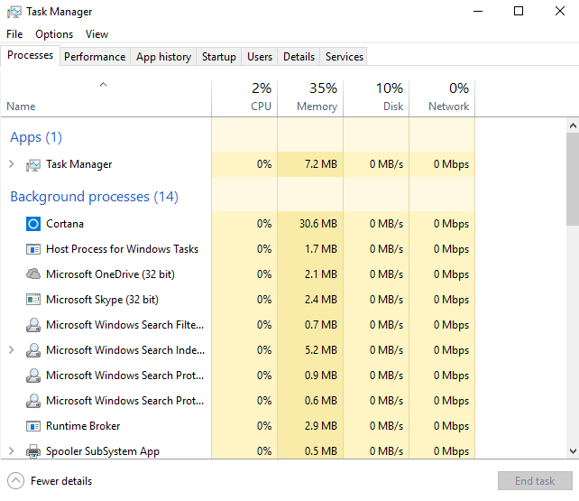Sort processes by Memory column header
This screenshot has height=501, width=579.
pos(309,97)
